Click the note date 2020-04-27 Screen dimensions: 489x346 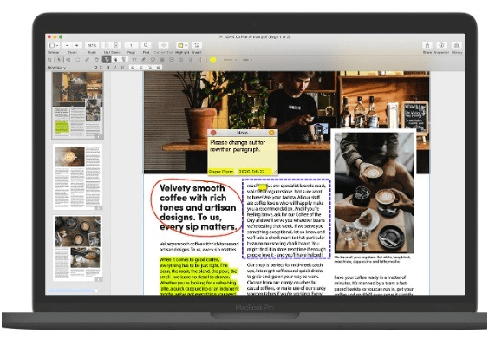251,172
